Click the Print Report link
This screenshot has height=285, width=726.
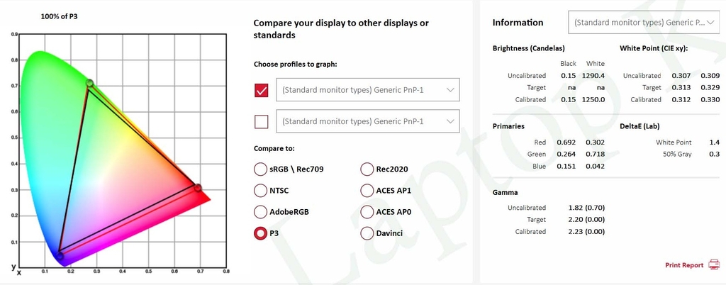(x=684, y=265)
